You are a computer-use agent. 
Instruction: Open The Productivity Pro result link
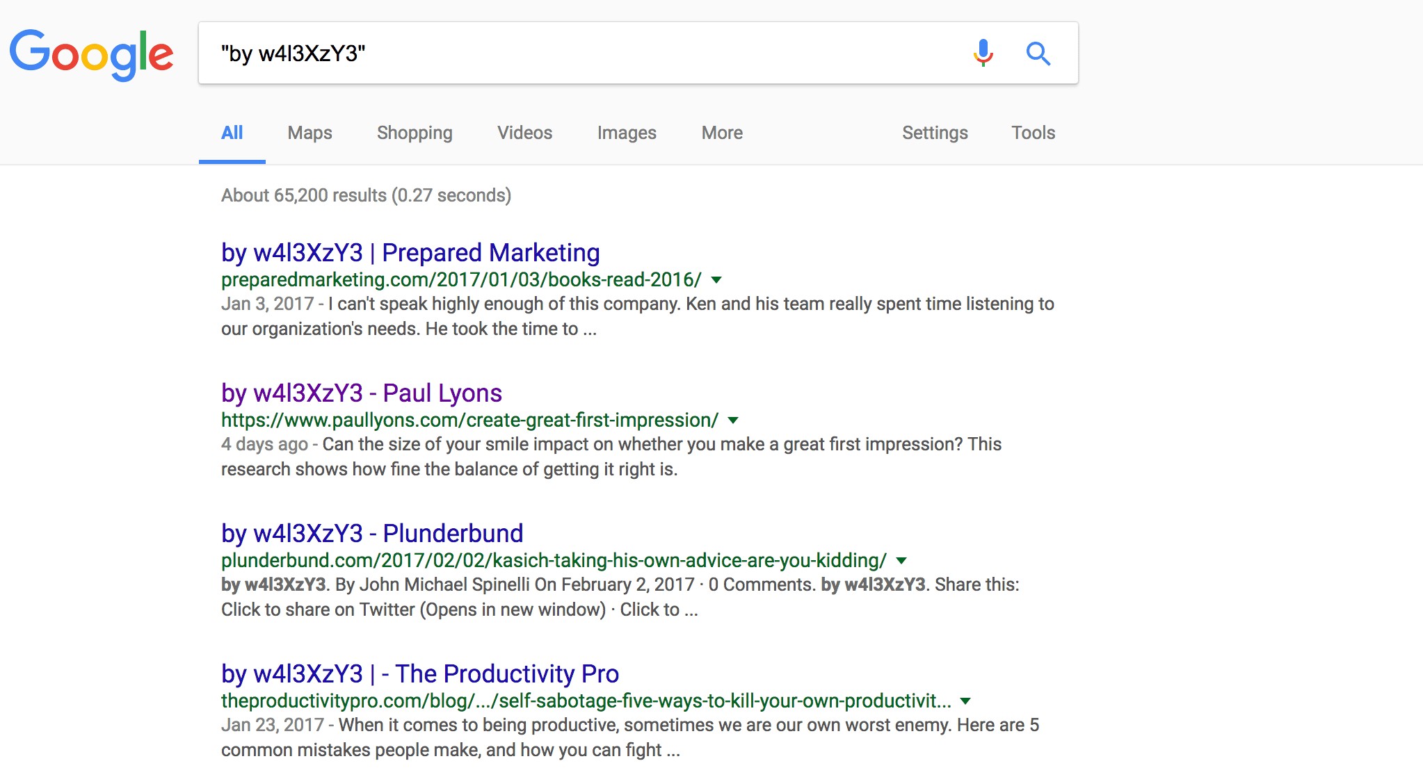(x=419, y=673)
